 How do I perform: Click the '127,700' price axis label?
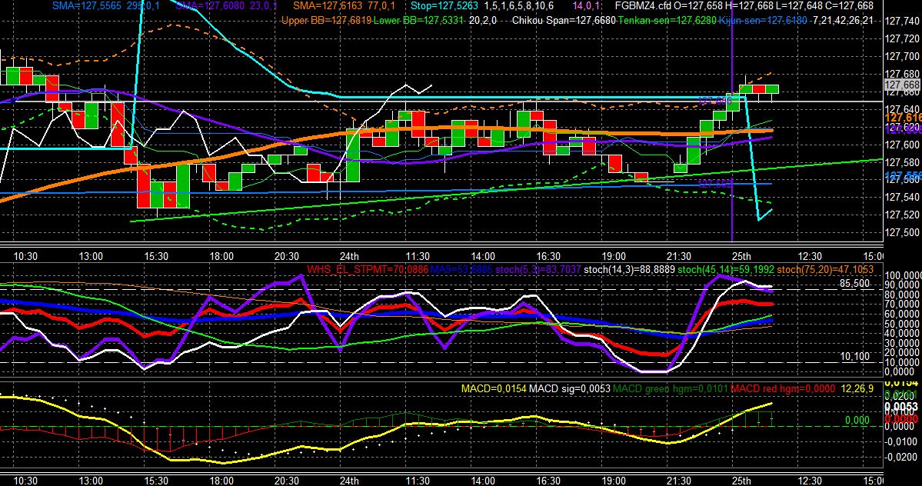coord(902,56)
